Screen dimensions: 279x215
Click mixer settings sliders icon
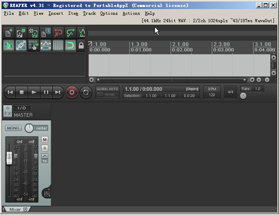[x=47, y=194]
